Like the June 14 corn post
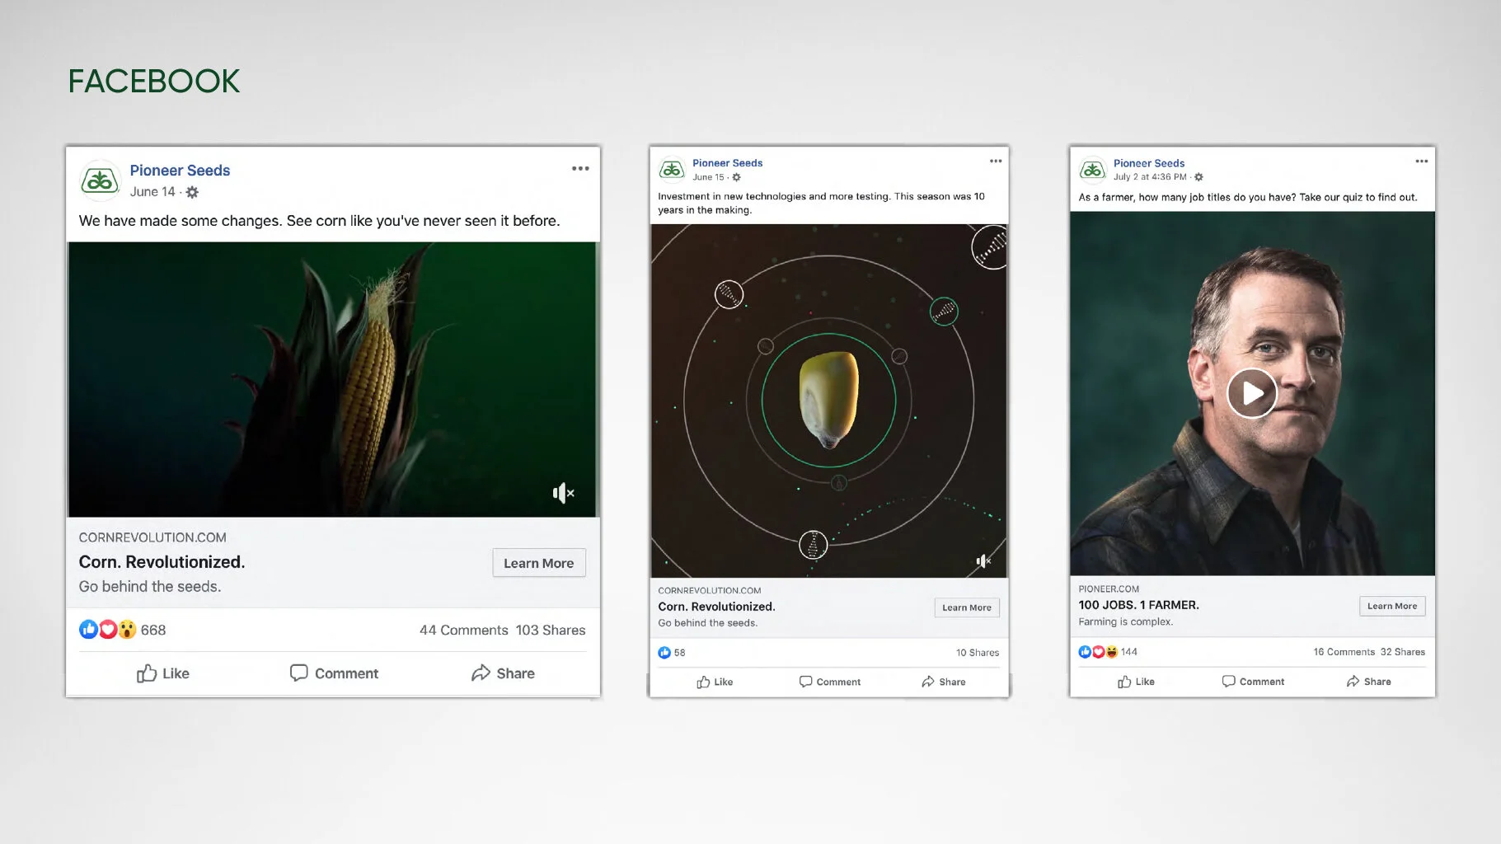 163,673
